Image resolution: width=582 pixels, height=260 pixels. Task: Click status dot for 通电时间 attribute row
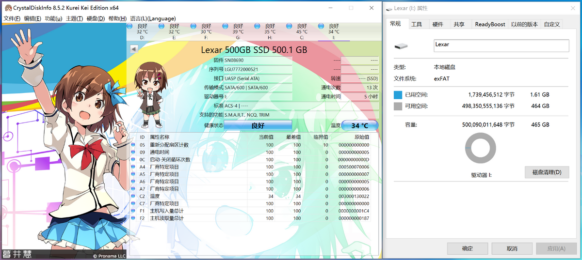click(134, 152)
